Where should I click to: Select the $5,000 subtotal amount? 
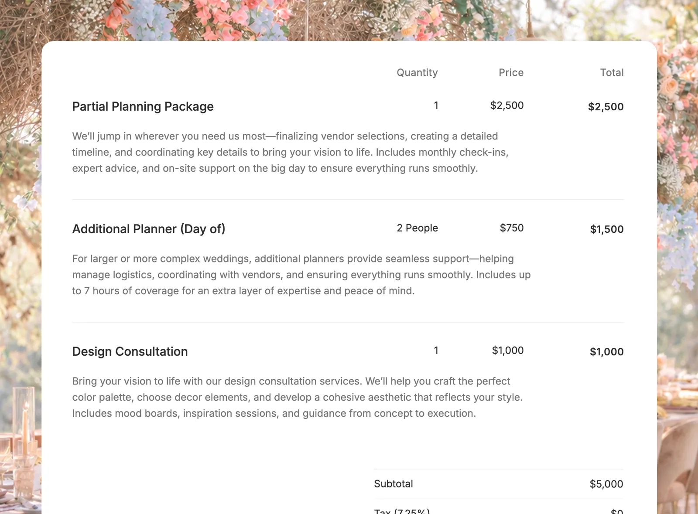point(606,484)
